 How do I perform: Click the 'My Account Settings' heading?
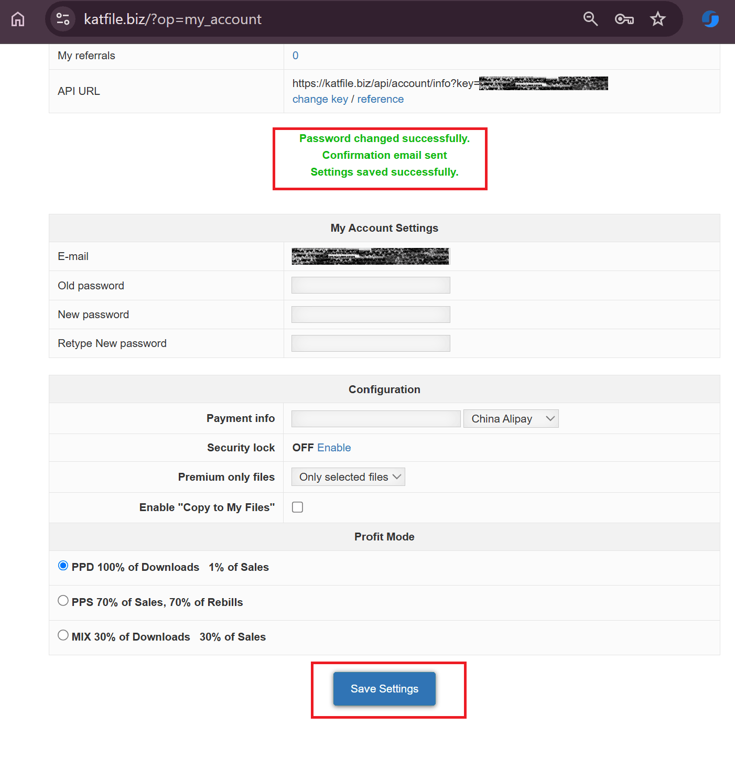click(384, 228)
